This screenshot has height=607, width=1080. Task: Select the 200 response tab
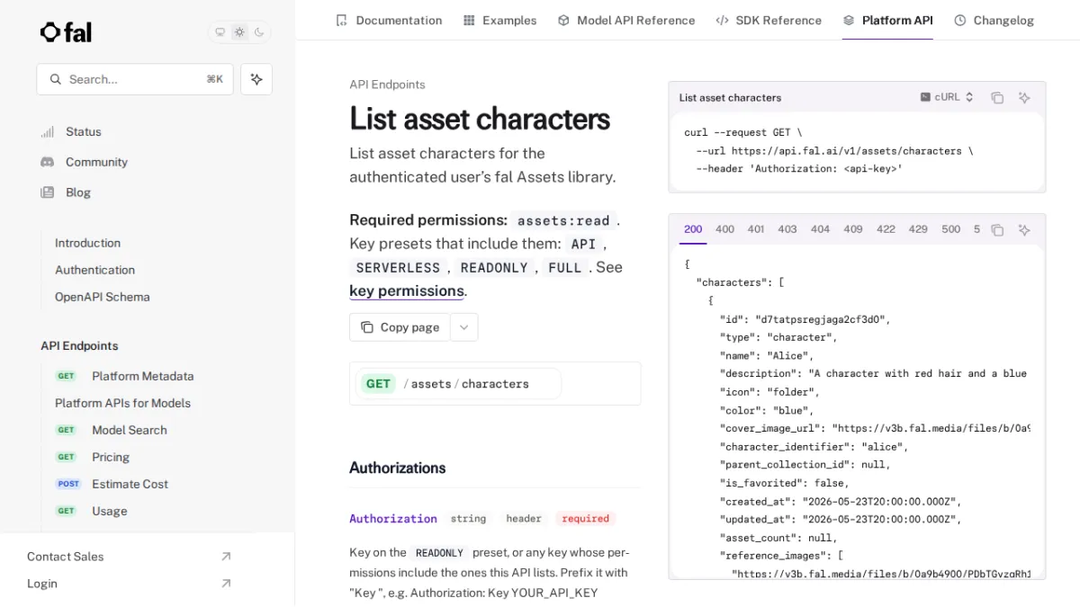point(693,229)
